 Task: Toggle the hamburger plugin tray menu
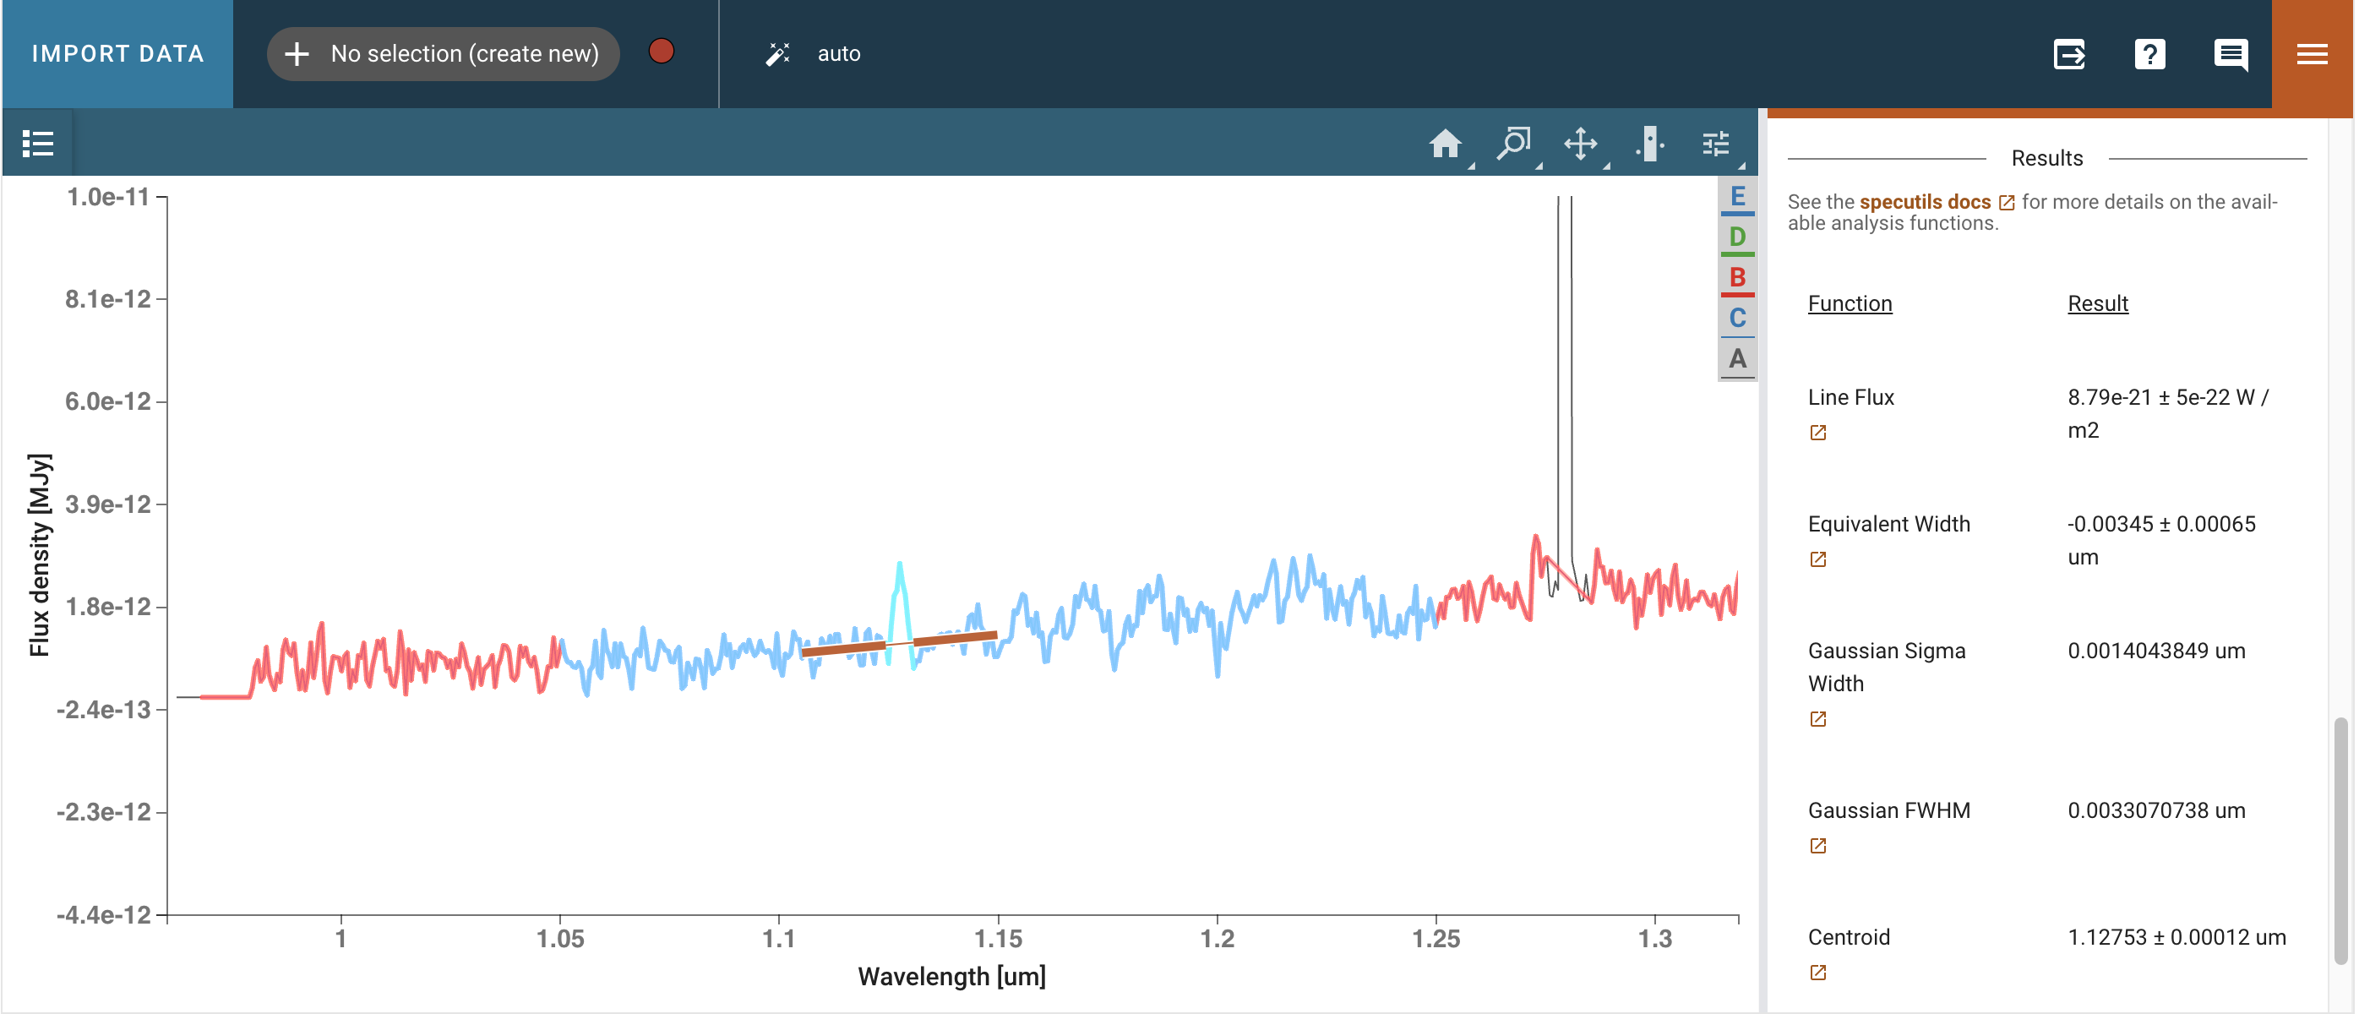(x=2312, y=54)
